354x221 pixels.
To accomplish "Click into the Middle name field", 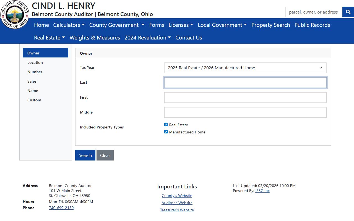I will (245, 112).
